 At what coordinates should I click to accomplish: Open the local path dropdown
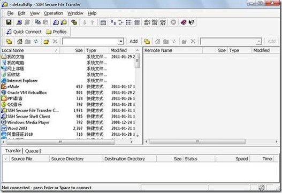point(121,42)
